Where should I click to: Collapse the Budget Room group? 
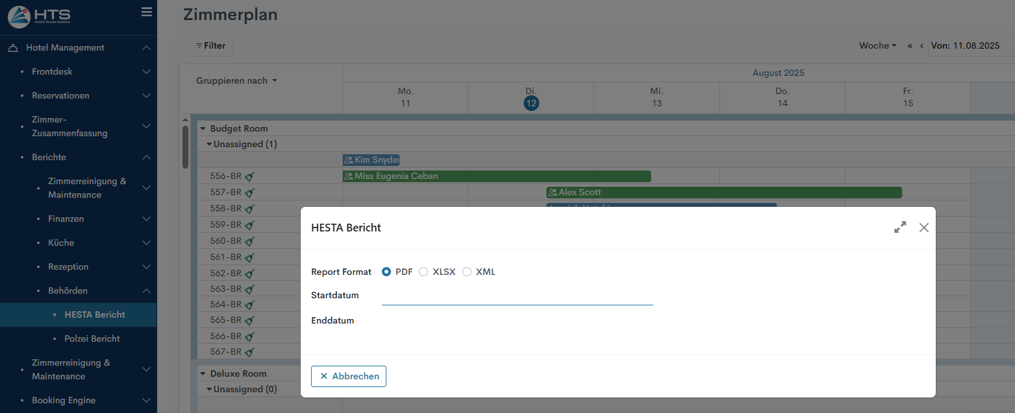tap(203, 129)
